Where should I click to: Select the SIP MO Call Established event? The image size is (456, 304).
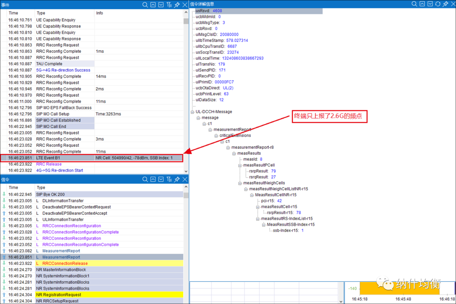click(58, 120)
